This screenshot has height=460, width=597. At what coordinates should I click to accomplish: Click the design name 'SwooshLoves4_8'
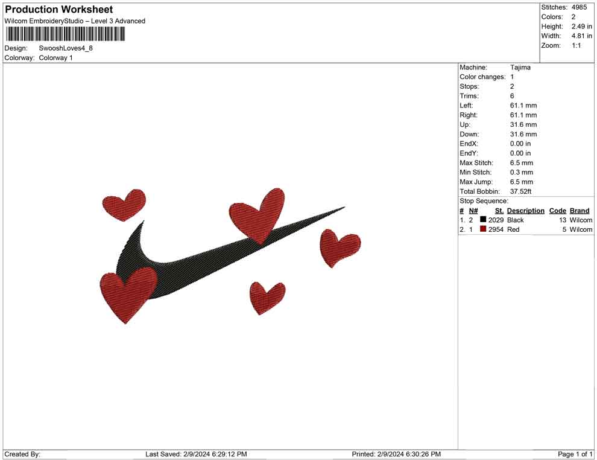66,48
